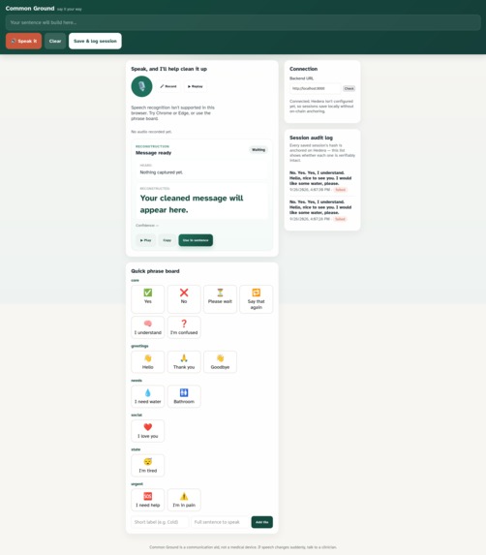Click the Speak it button
This screenshot has height=555, width=486.
tap(23, 41)
